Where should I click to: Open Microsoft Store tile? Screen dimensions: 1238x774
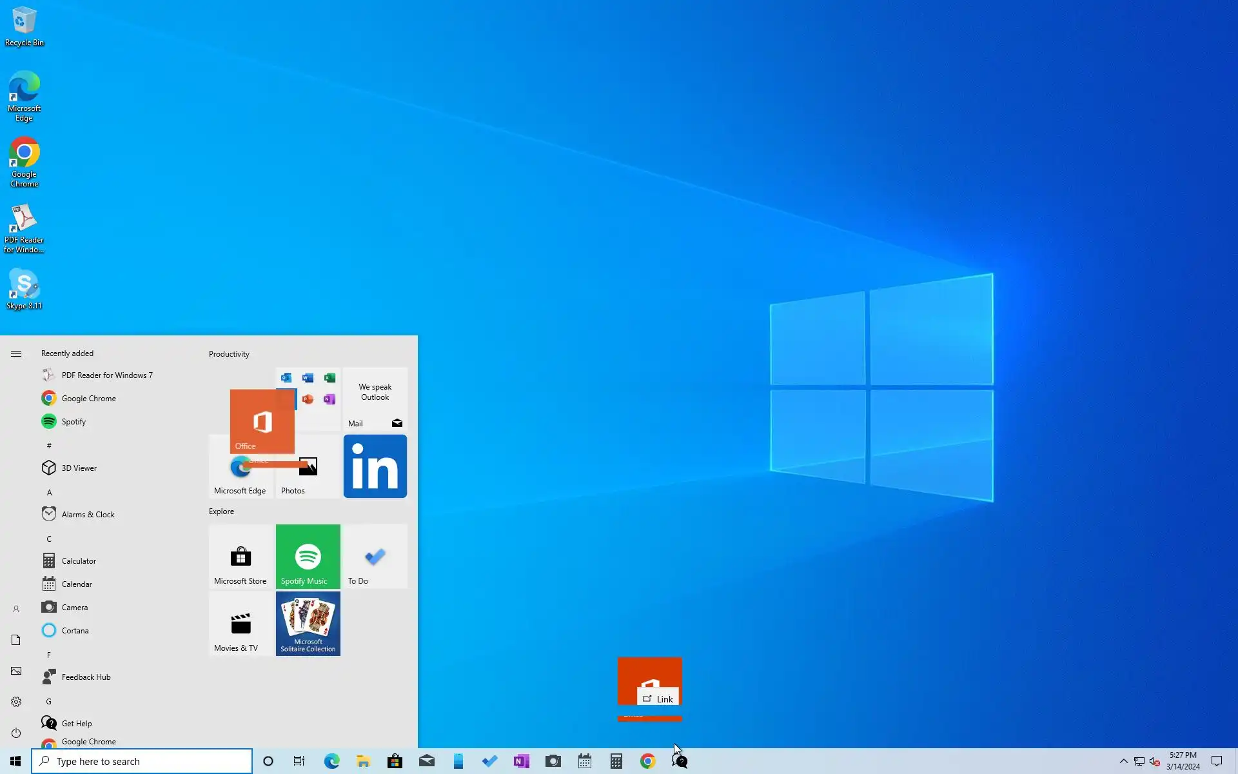click(241, 556)
